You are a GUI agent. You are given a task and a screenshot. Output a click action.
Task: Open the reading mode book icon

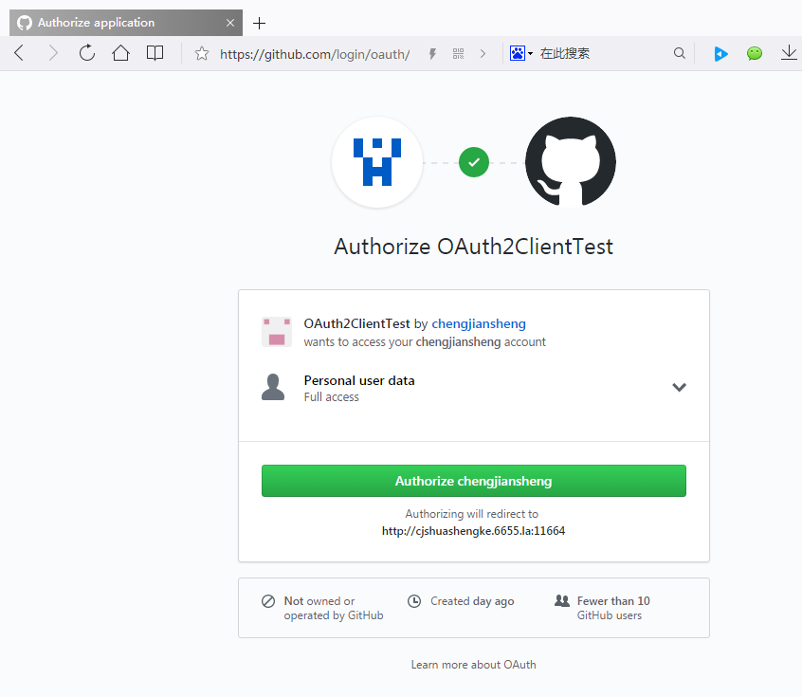click(155, 54)
